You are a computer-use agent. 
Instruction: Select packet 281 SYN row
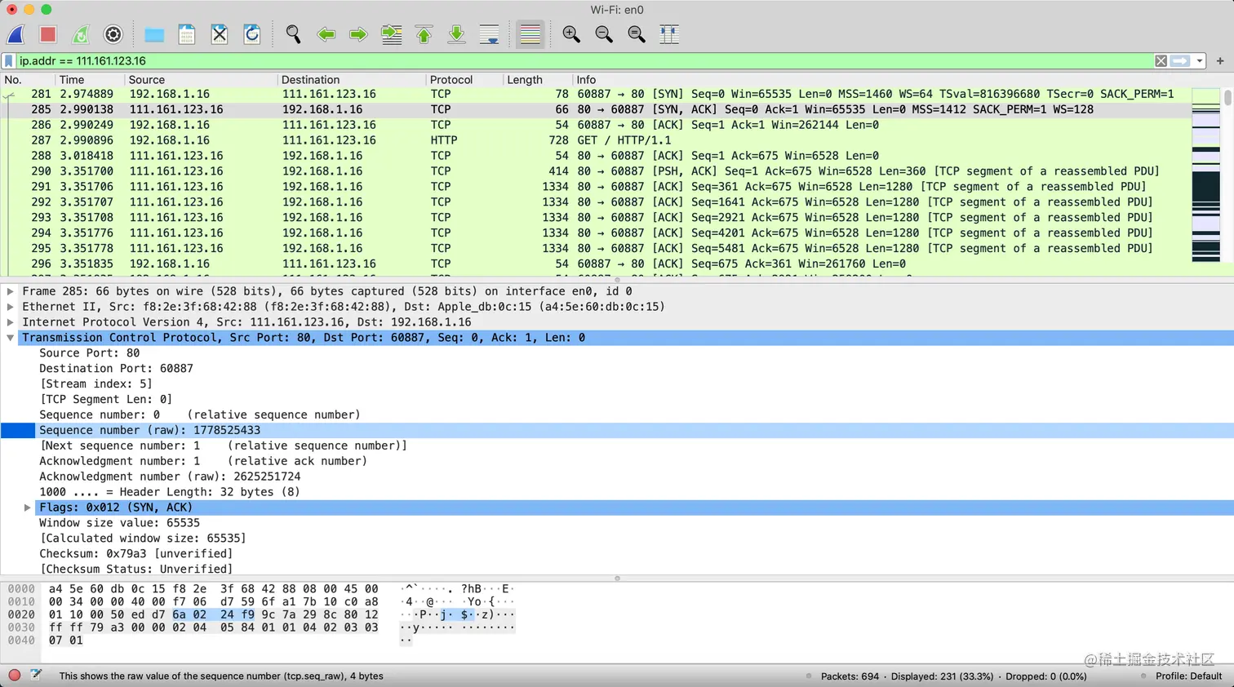596,94
